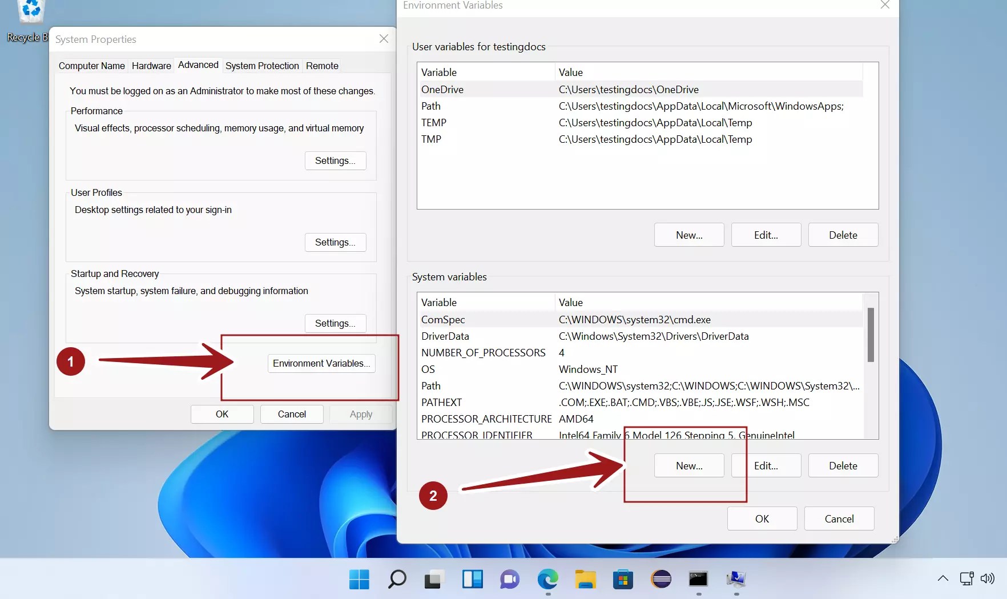Launch Microsoft Edge from the taskbar
This screenshot has height=599, width=1007.
pyautogui.click(x=547, y=579)
